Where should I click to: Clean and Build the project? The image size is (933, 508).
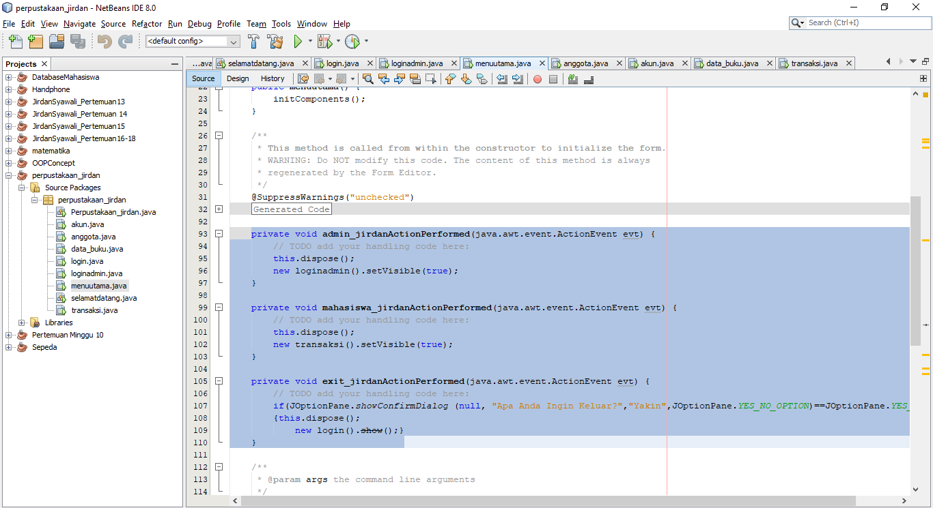click(x=275, y=42)
